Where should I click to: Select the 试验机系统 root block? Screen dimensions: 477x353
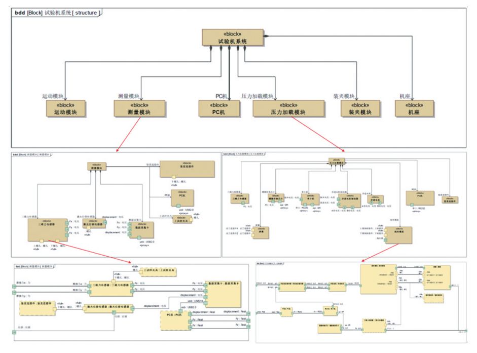[x=233, y=37]
